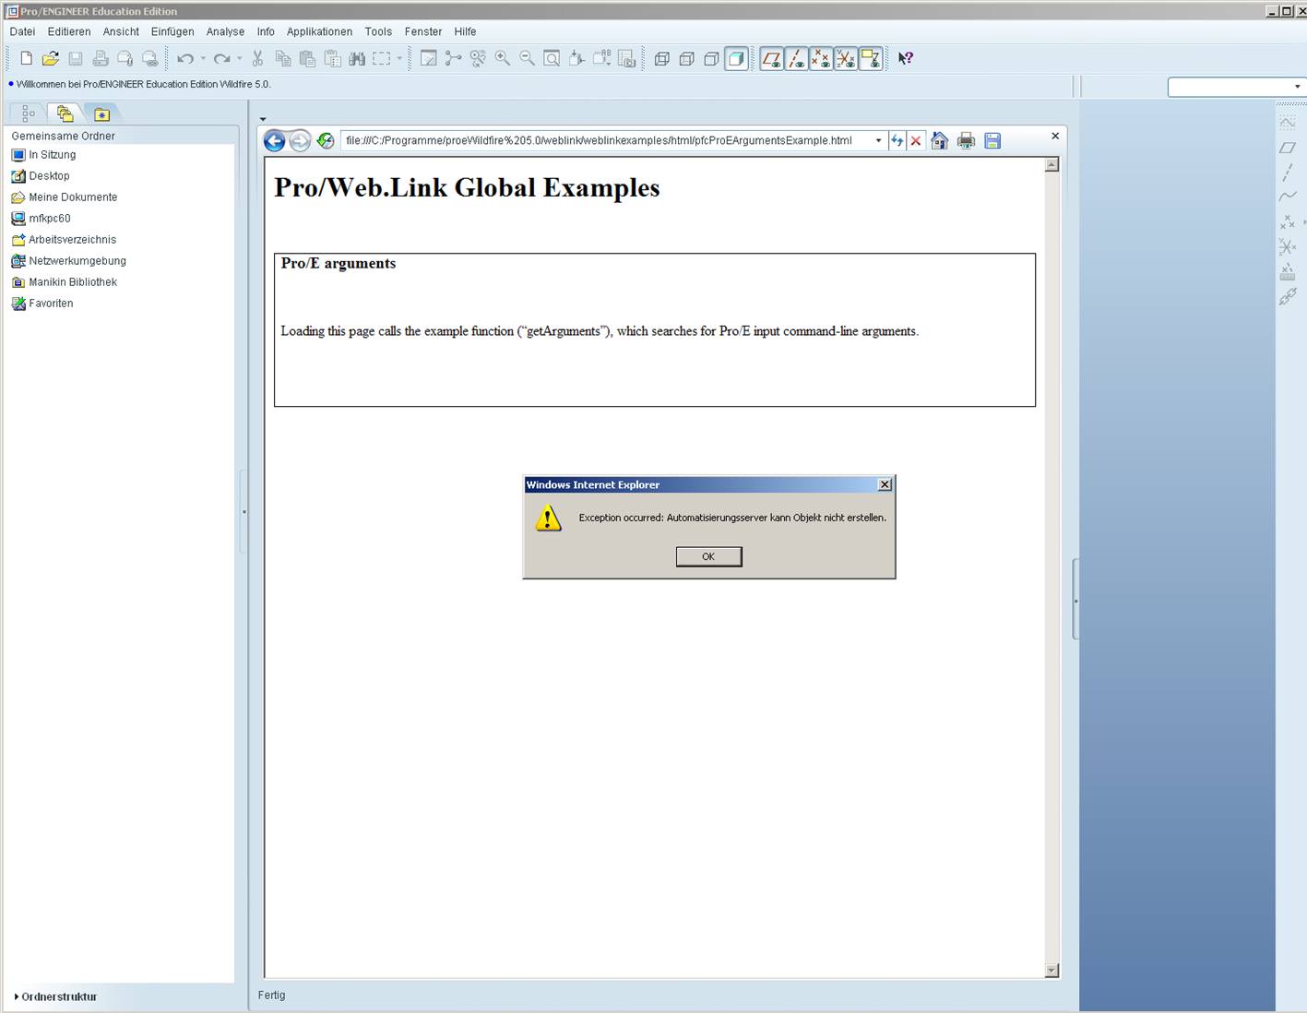
Task: Click the binoculars Search icon
Action: pyautogui.click(x=357, y=58)
